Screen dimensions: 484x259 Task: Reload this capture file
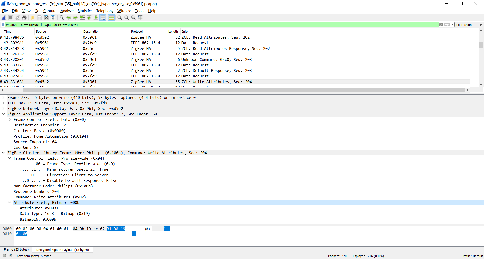click(x=53, y=18)
